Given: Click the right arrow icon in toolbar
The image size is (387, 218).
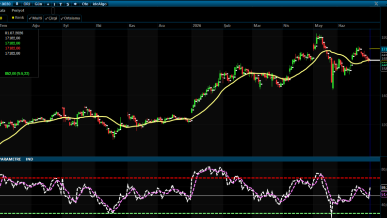Looking at the screenshot, I should pos(75,4).
